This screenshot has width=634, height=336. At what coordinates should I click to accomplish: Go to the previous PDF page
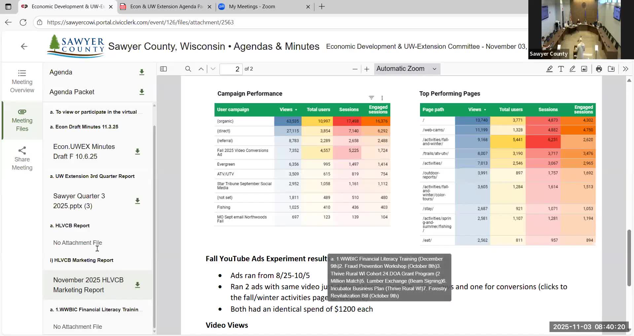tap(201, 69)
